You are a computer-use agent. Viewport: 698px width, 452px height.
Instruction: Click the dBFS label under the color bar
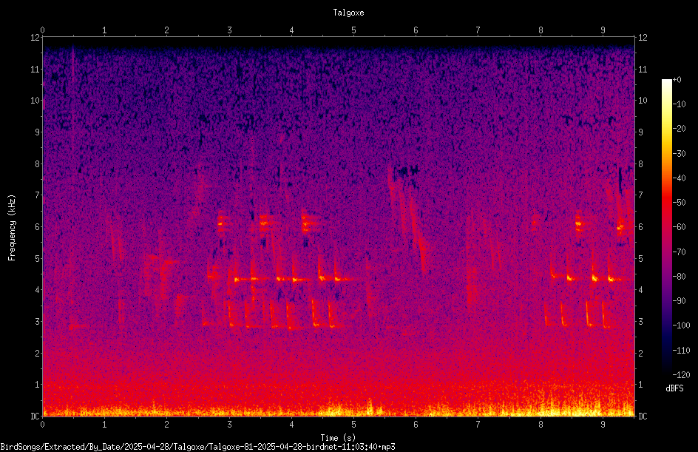(x=674, y=388)
